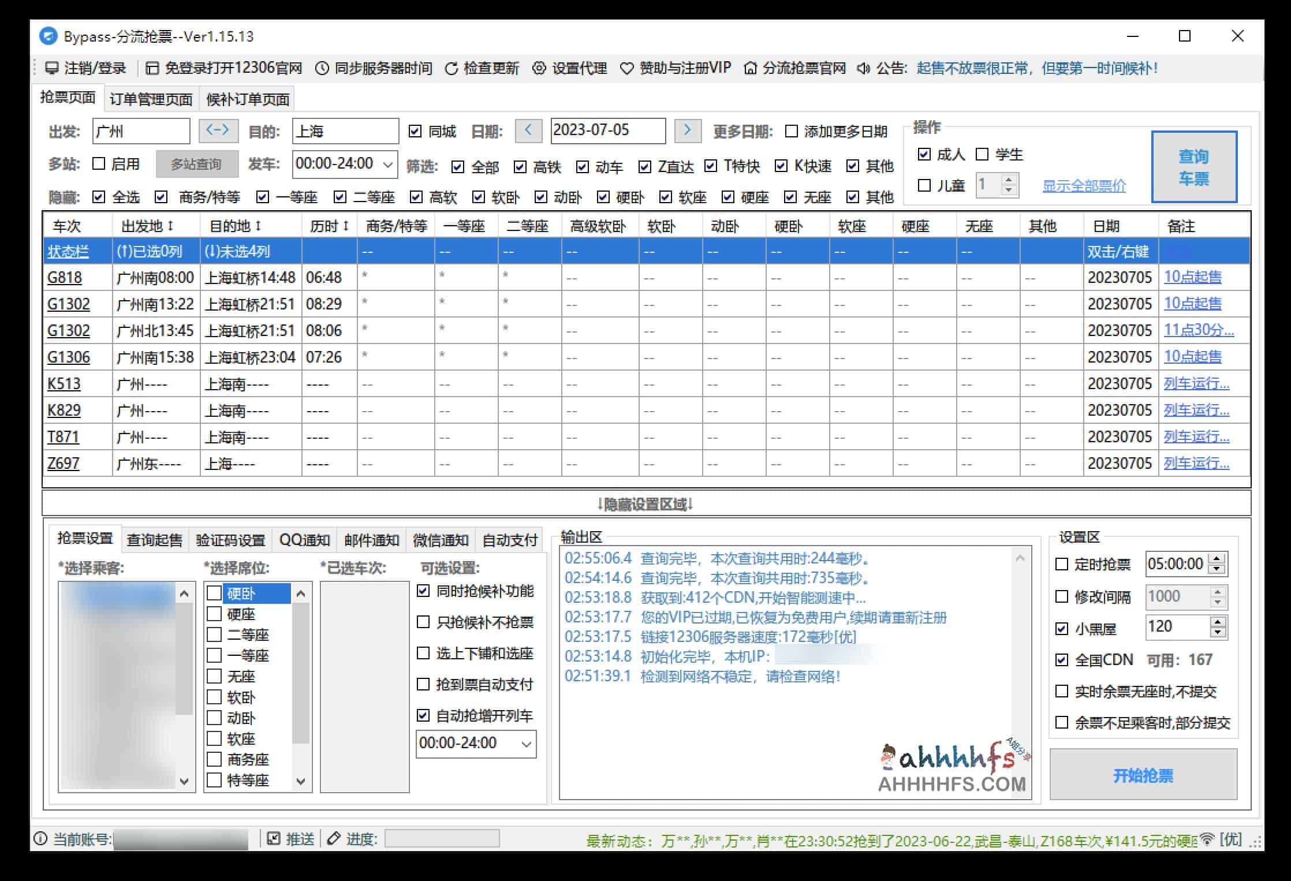Open 赞助与注册VIP with heart icon

626,68
